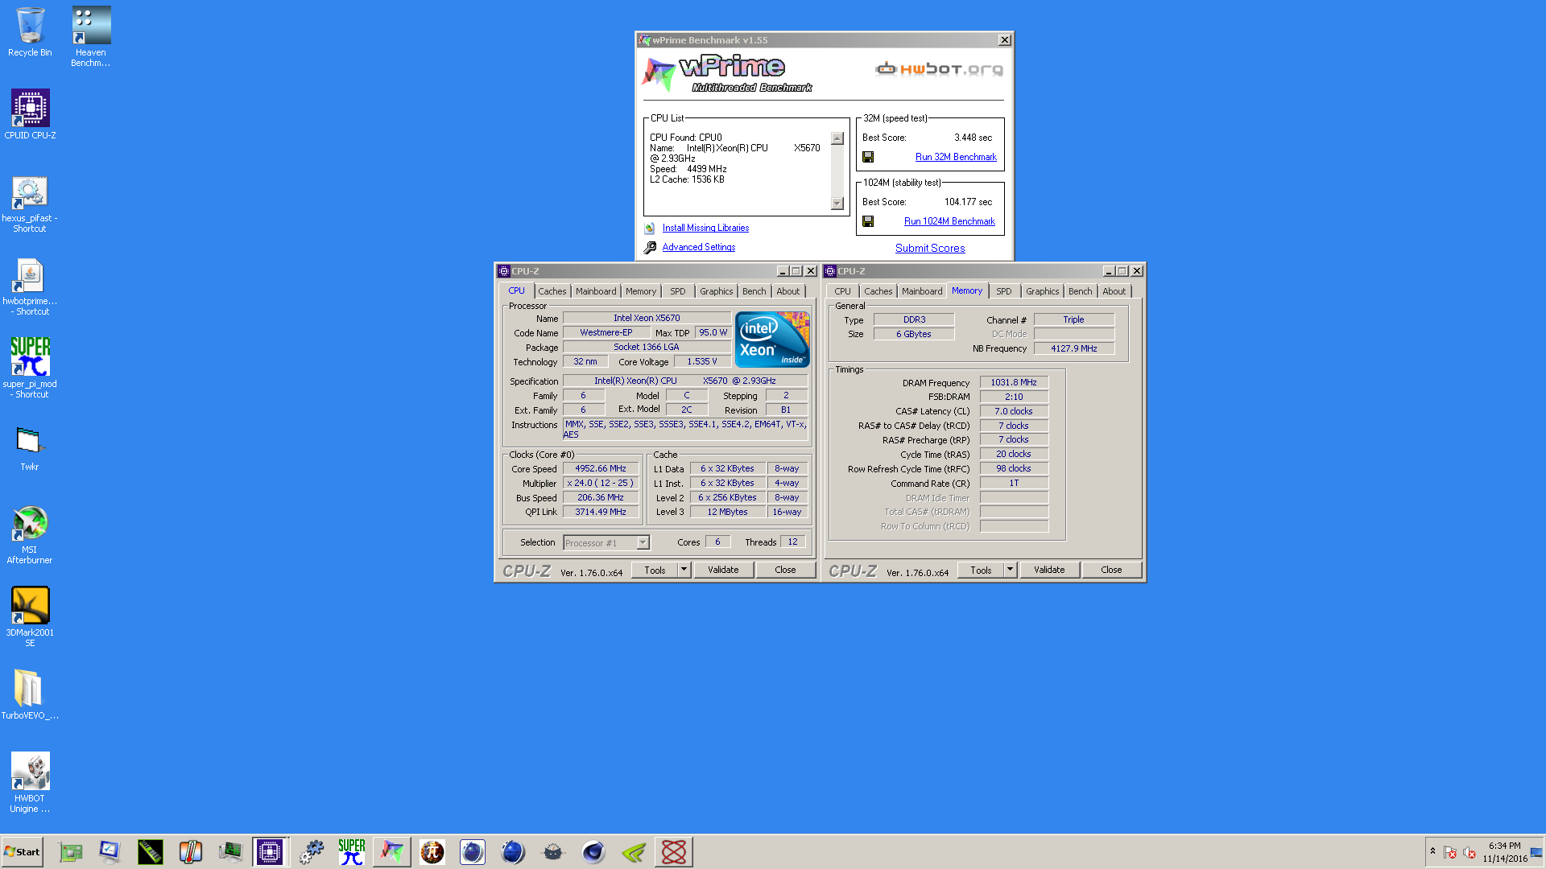Viewport: 1546px width, 869px height.
Task: Click the Action Center flag tray icon
Action: (1450, 853)
